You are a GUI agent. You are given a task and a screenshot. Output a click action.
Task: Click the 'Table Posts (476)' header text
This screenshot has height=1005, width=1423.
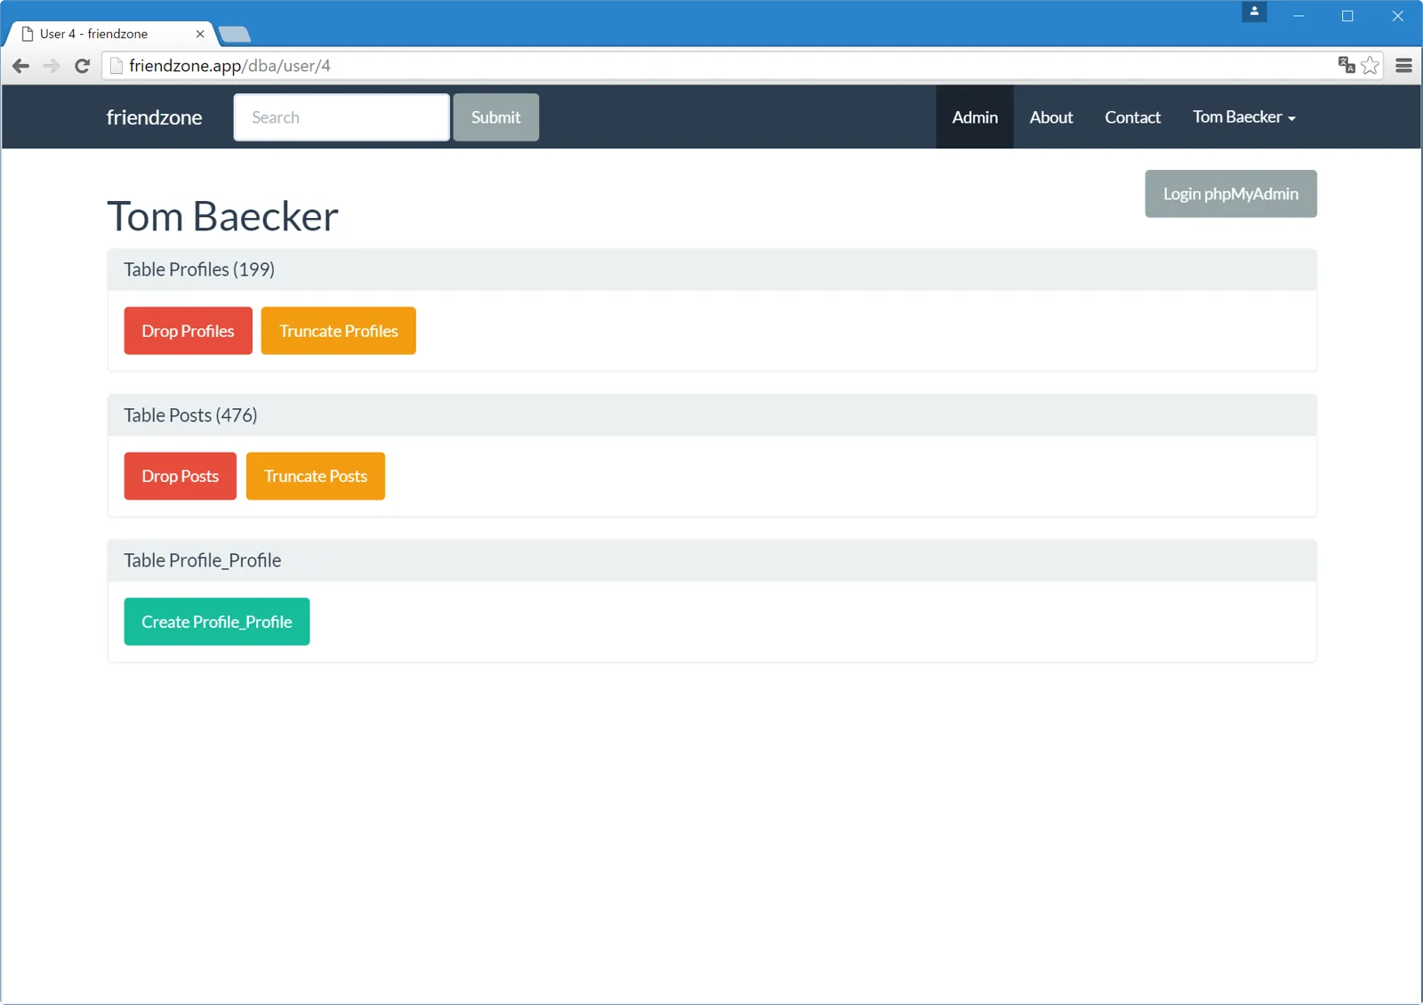(190, 415)
